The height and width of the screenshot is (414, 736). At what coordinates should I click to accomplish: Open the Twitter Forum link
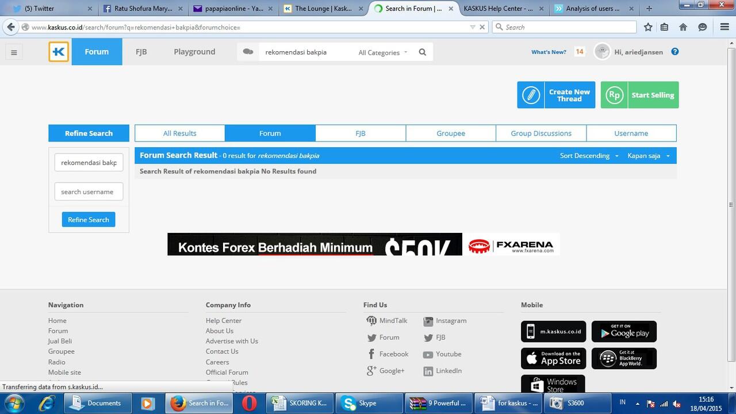tap(383, 338)
